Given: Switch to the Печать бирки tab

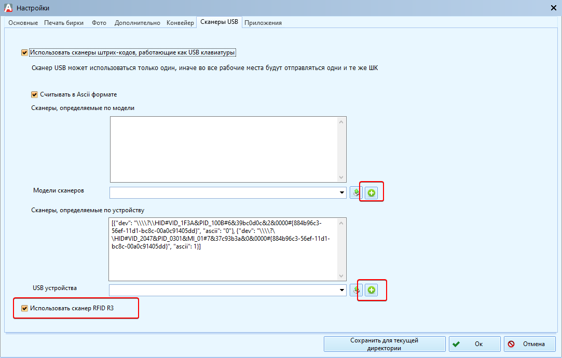Looking at the screenshot, I should click(65, 23).
